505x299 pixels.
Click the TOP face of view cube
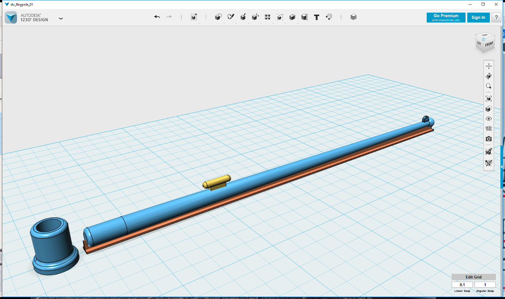[485, 35]
